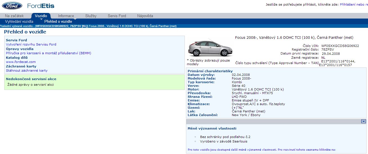The height and width of the screenshot is (154, 368).
Task: Open the BEMM body manual link
Action: point(48,53)
